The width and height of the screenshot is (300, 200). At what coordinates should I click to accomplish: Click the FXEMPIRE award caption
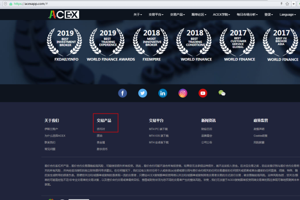point(151,59)
